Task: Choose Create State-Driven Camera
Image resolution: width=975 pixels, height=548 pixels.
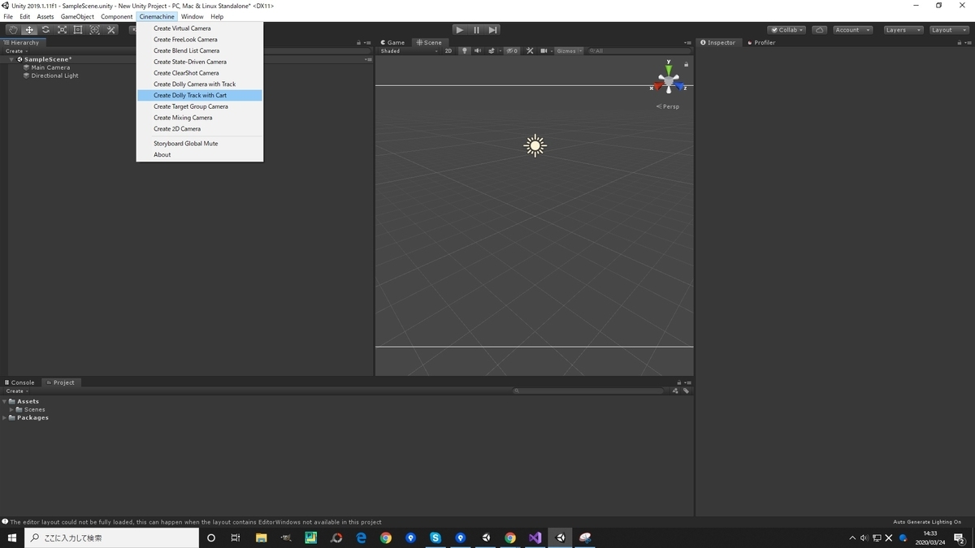Action: [x=200, y=62]
